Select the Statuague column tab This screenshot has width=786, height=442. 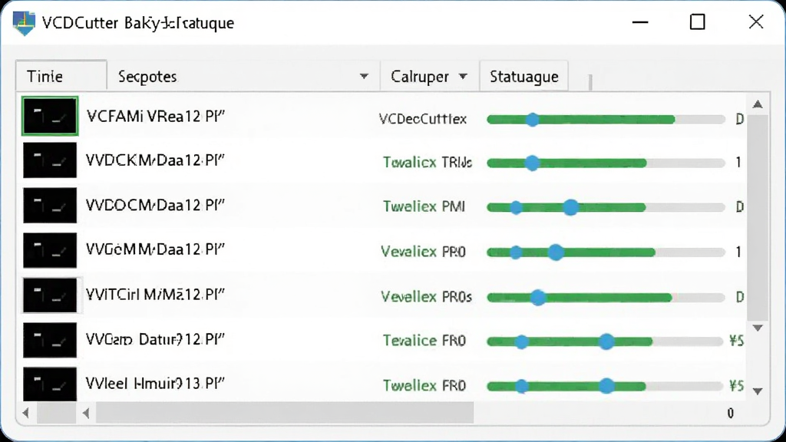coord(523,77)
